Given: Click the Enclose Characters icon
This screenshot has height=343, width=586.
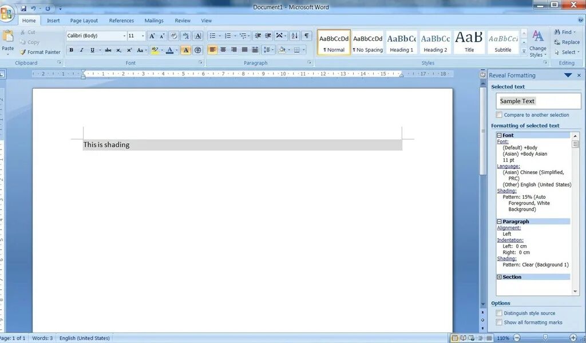Looking at the screenshot, I should tap(197, 50).
